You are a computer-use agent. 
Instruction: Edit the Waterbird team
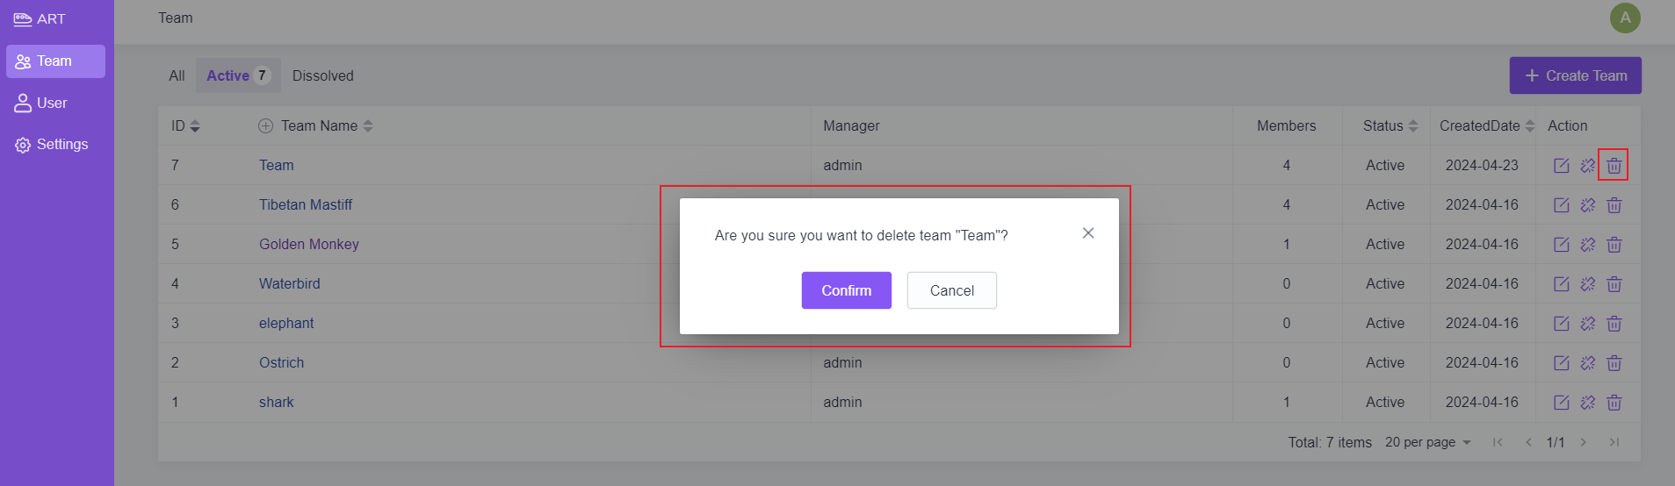1561,284
